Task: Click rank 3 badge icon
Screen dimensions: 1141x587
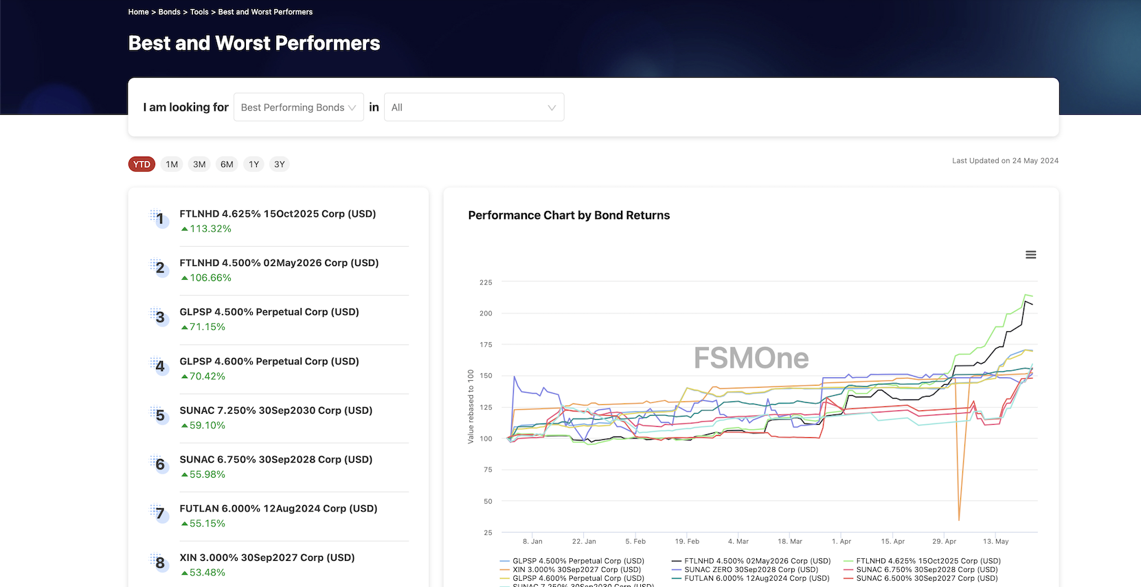Action: coord(159,317)
